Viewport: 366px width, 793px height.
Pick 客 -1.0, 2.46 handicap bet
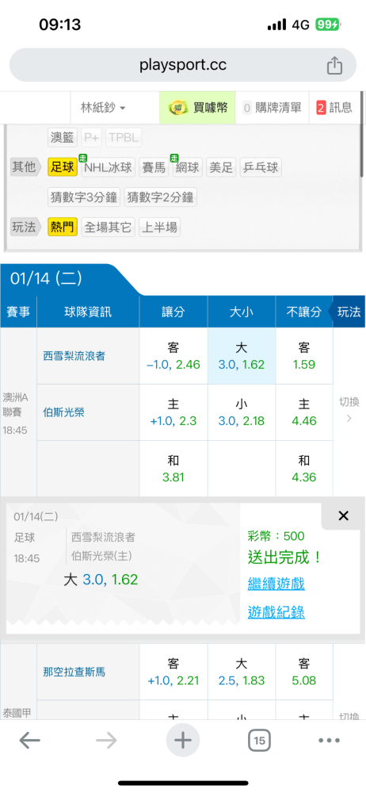pos(173,356)
